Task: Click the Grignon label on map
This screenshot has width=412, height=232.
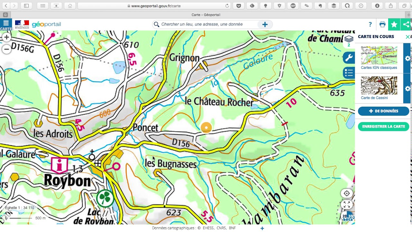Action: tap(184, 58)
